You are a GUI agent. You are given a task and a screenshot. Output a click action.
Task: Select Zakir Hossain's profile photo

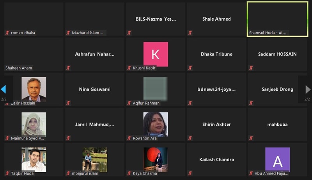point(34,89)
